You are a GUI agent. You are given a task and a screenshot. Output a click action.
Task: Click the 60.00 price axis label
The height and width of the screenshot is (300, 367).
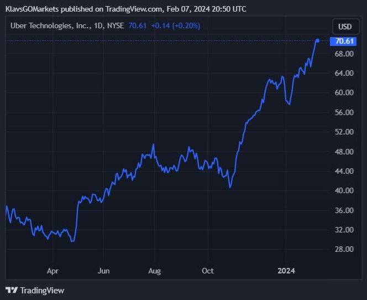[x=344, y=92]
